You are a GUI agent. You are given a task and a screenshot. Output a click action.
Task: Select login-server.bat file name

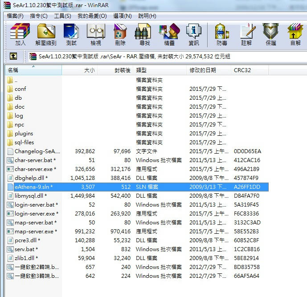[36, 205]
